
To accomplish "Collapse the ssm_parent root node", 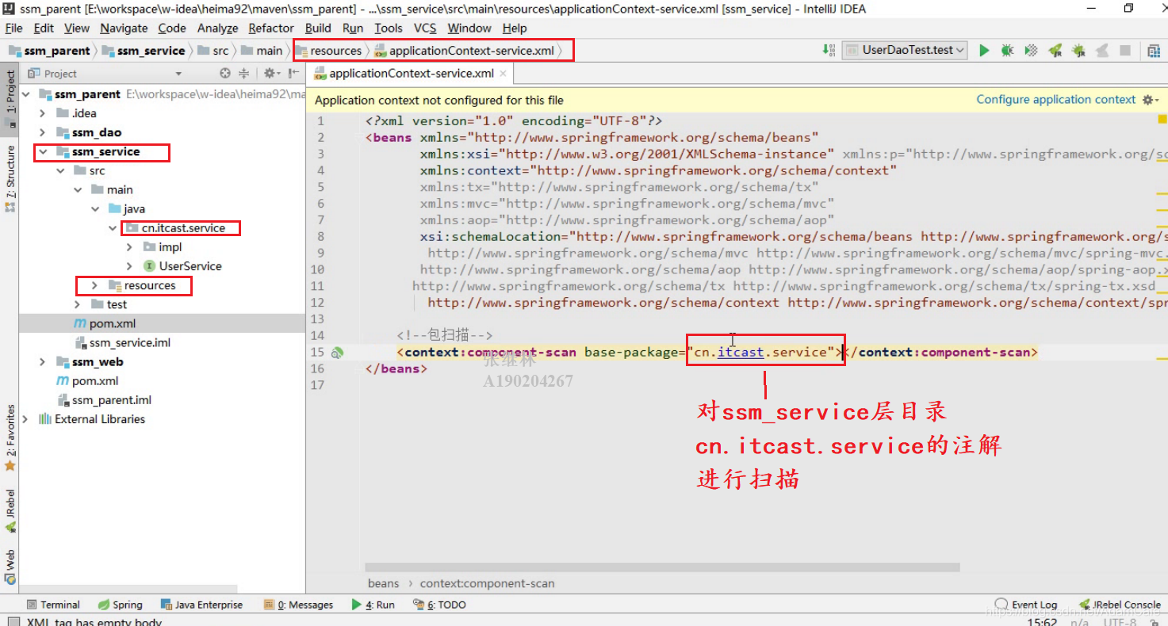I will pos(27,94).
